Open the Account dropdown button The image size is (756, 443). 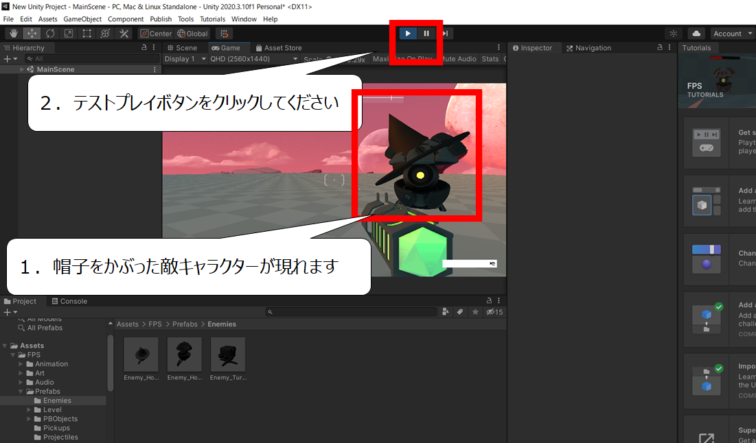click(x=732, y=33)
